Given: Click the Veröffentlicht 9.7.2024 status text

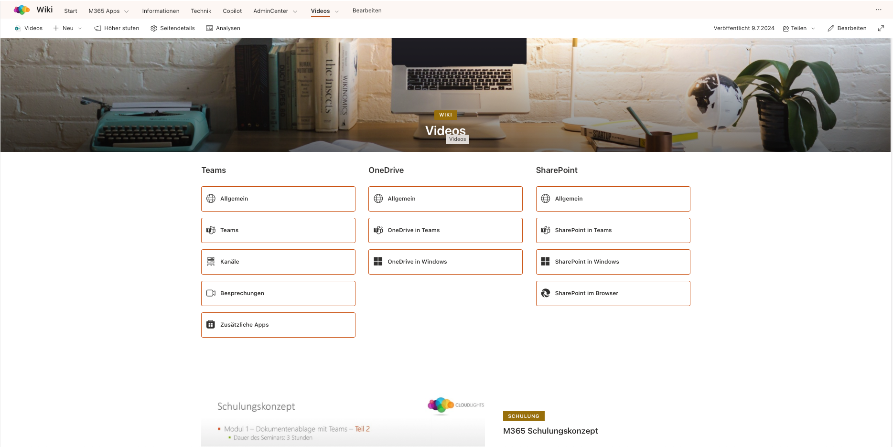Looking at the screenshot, I should 744,28.
